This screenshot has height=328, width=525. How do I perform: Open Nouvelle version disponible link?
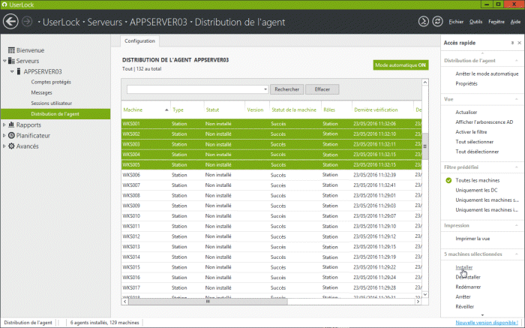tap(487, 323)
